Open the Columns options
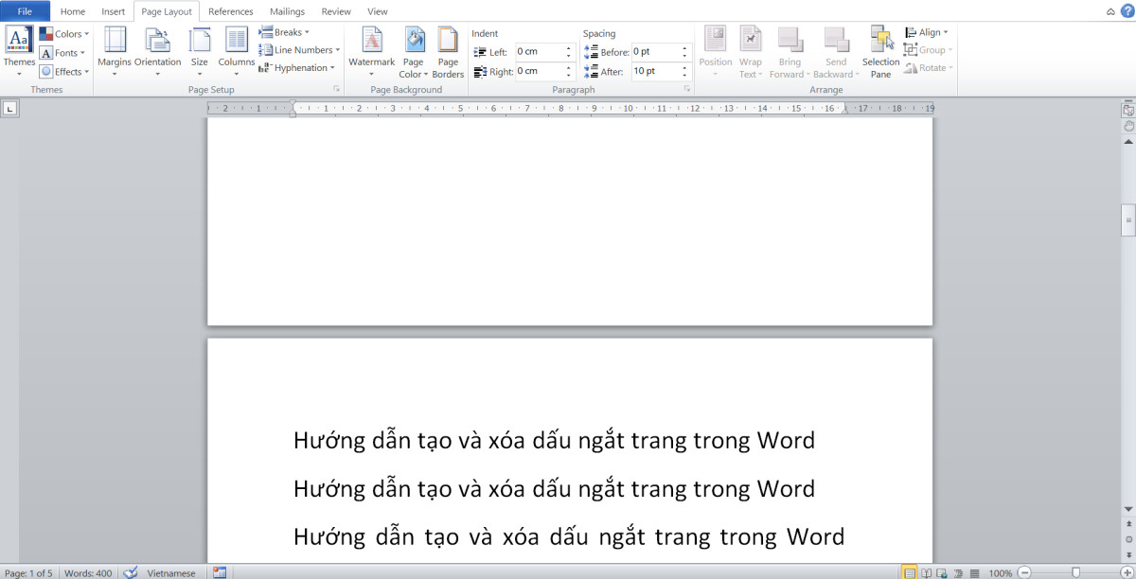Screen dimensions: 1136x579 237,52
